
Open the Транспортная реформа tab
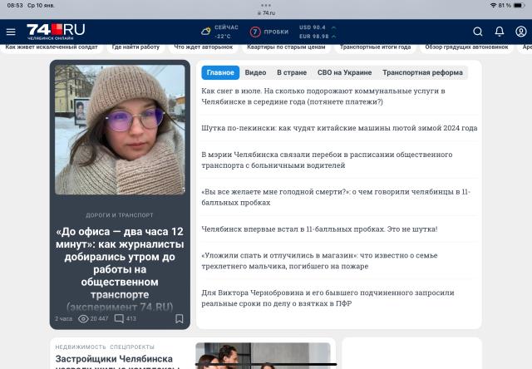[x=422, y=72]
